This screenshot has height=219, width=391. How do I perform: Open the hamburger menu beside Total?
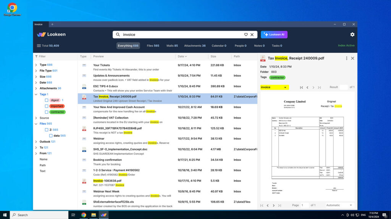click(x=39, y=46)
